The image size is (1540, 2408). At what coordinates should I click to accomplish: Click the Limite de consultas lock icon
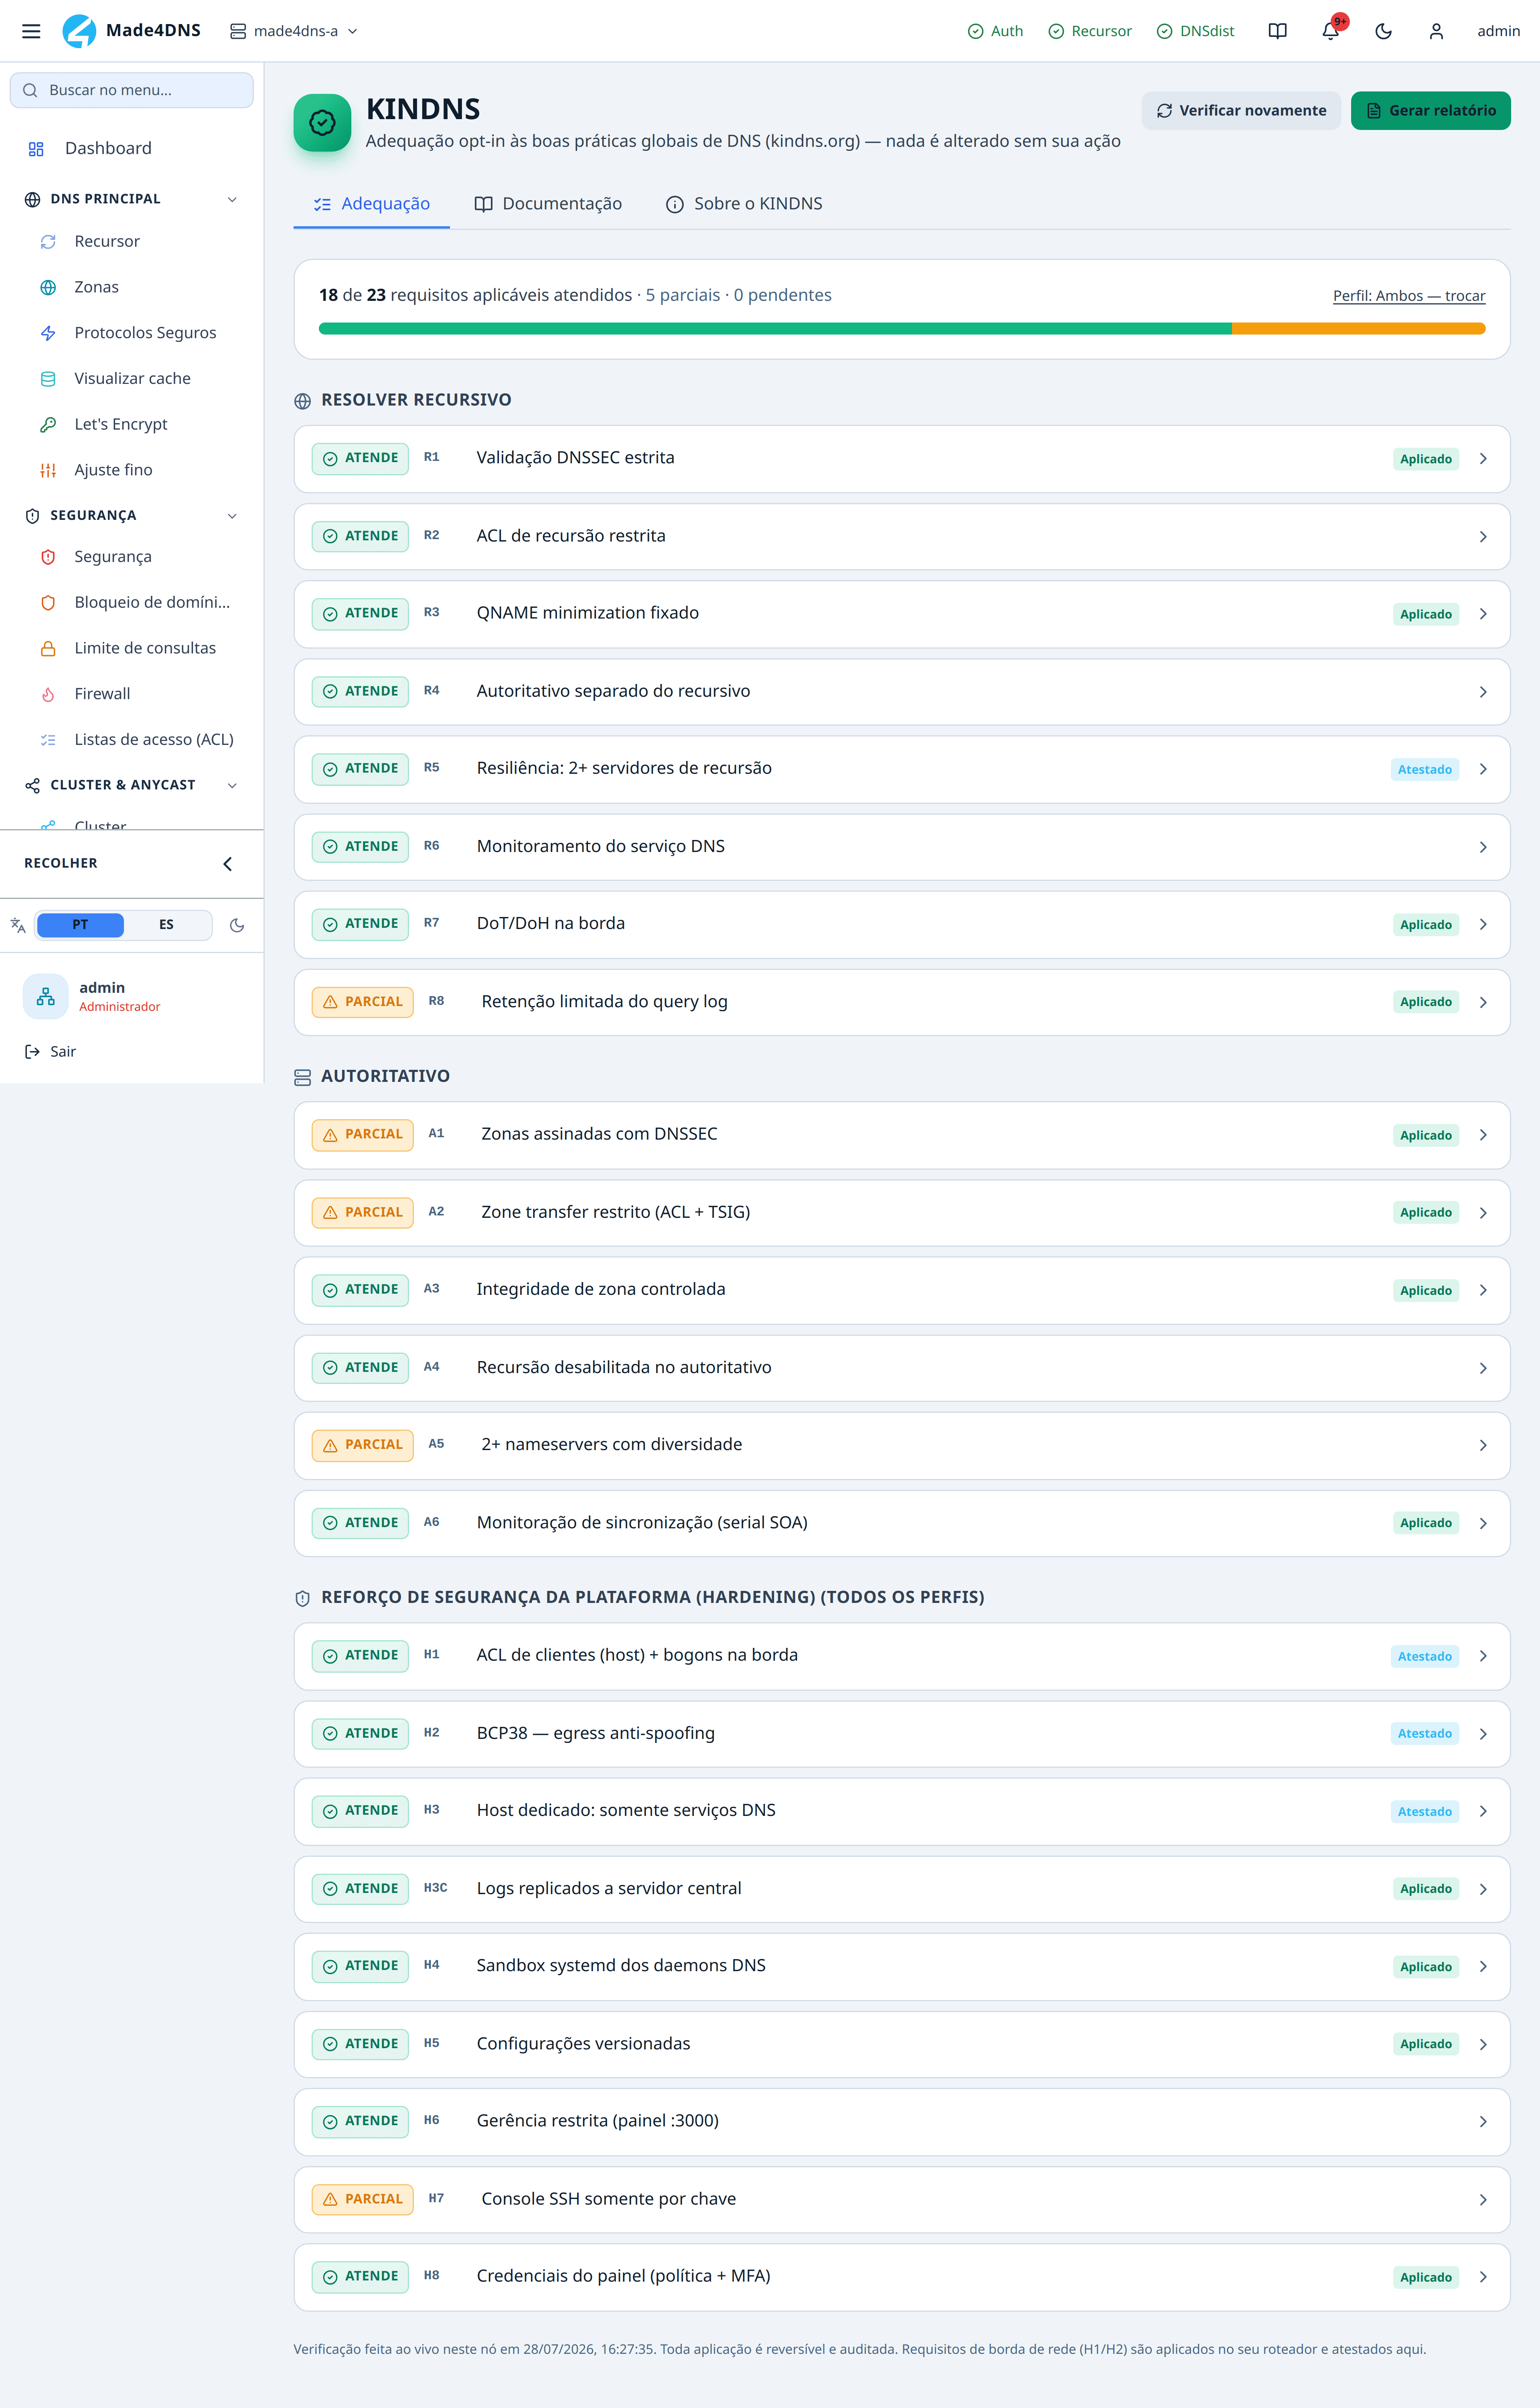(48, 648)
